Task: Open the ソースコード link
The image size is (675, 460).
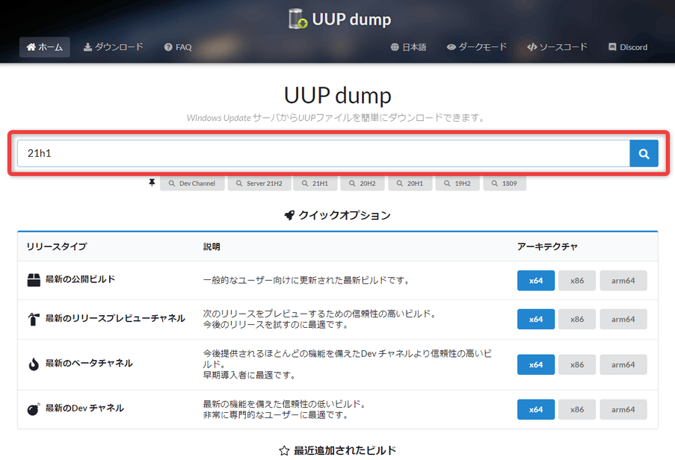Action: 557,47
